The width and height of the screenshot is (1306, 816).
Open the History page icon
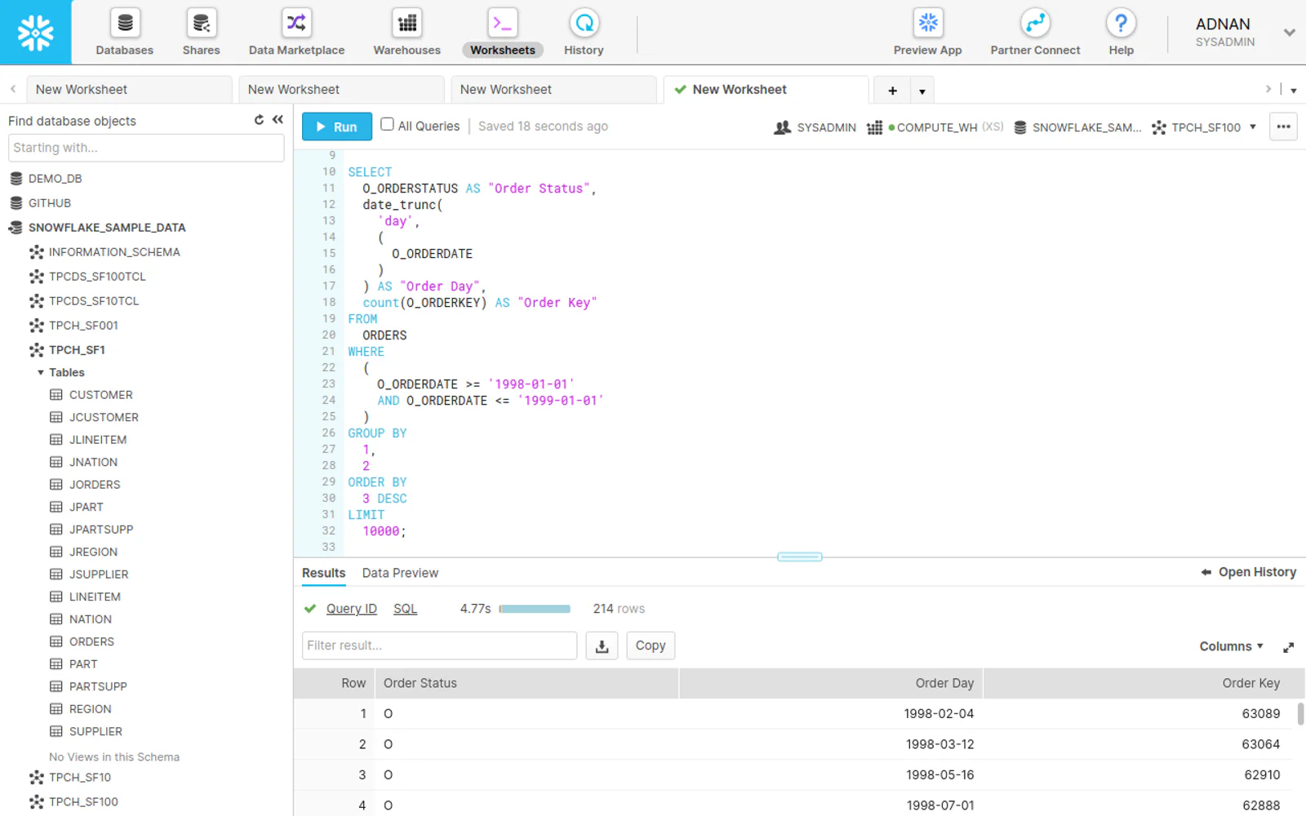pos(584,23)
